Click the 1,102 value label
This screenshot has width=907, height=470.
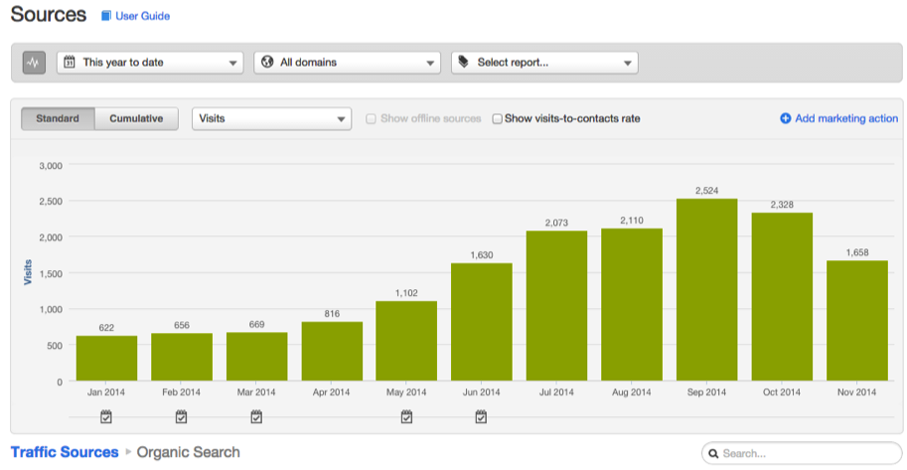[x=406, y=293]
